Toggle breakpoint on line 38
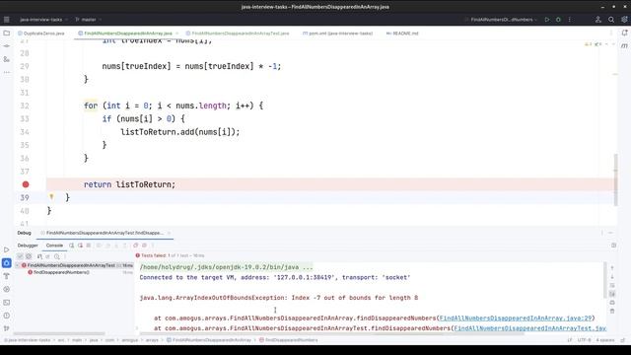This screenshot has height=355, width=631. (x=26, y=184)
